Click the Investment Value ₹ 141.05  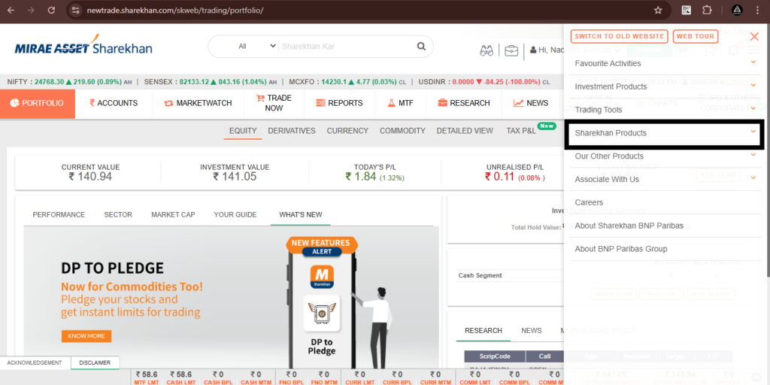click(235, 176)
